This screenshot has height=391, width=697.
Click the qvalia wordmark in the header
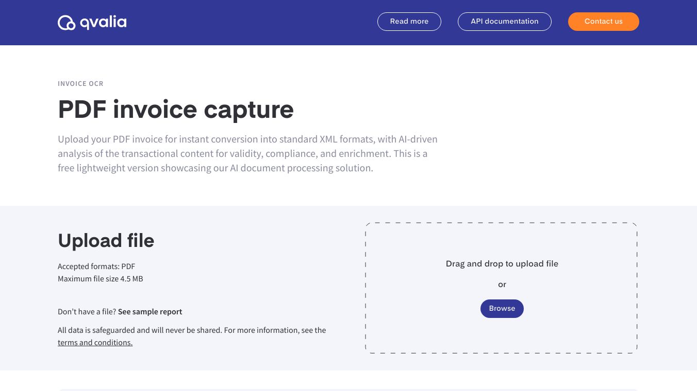[x=103, y=23]
